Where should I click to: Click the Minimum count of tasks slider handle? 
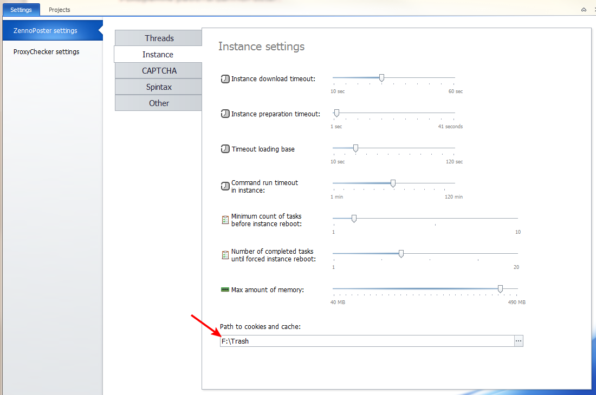point(354,219)
